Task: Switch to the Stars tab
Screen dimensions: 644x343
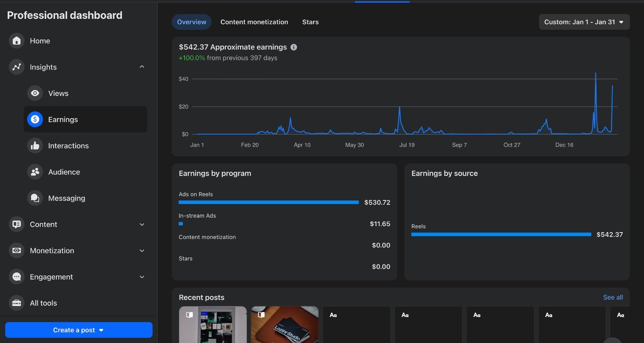Action: 310,22
